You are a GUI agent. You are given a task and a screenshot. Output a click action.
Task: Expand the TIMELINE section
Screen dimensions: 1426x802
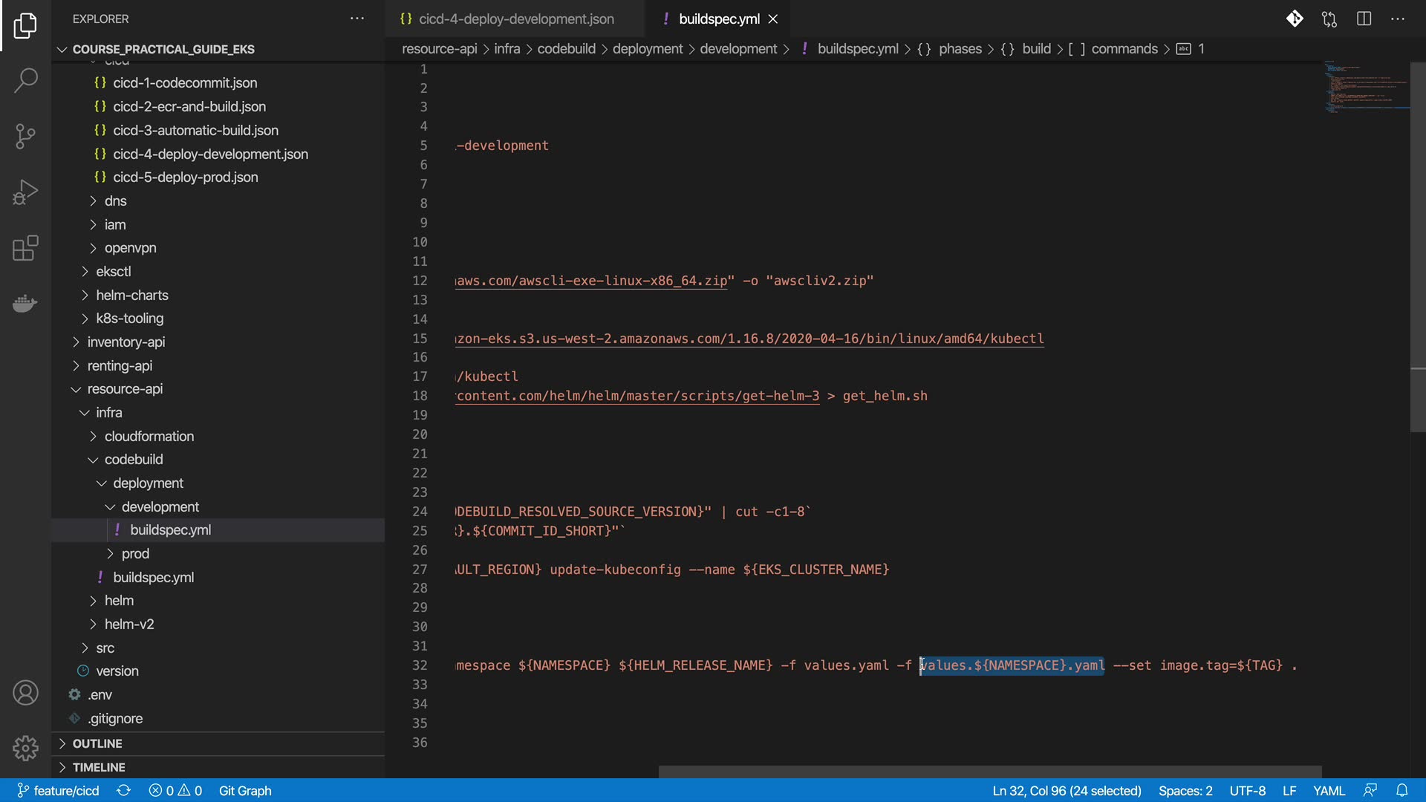pos(98,767)
